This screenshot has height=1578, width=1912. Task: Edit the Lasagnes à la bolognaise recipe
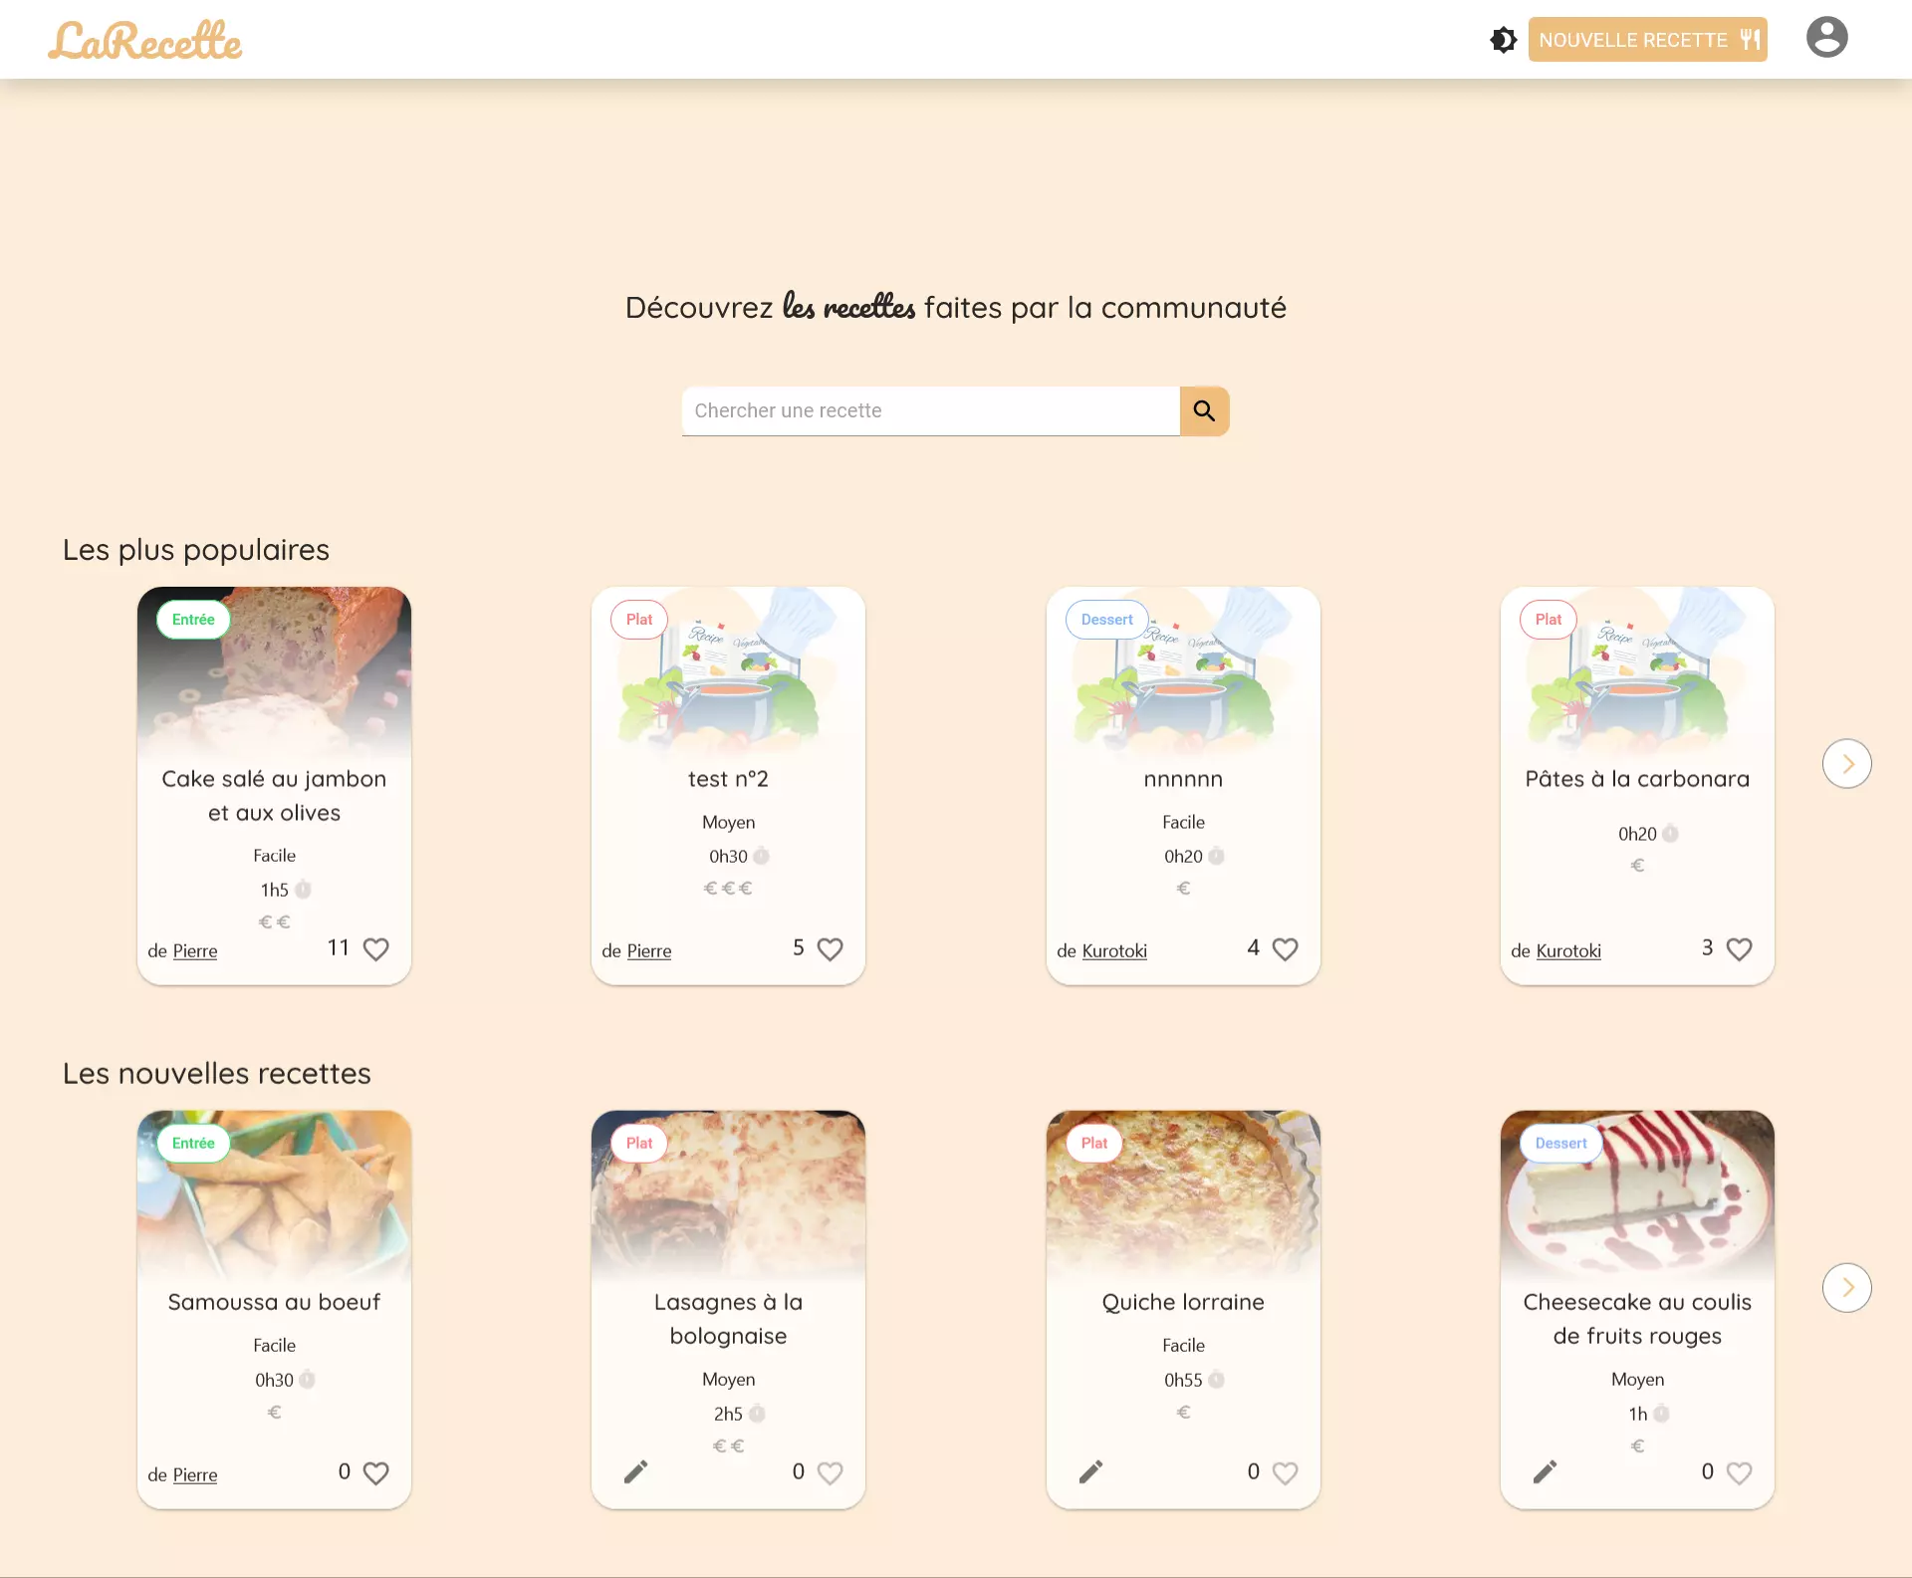(x=636, y=1471)
